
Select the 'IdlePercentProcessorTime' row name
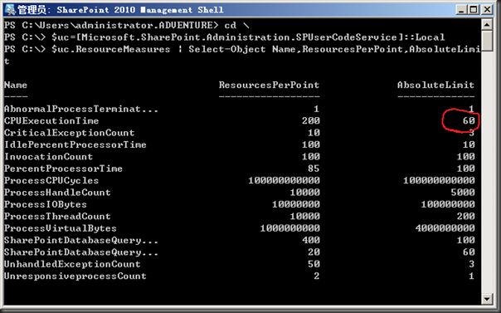tap(75, 144)
